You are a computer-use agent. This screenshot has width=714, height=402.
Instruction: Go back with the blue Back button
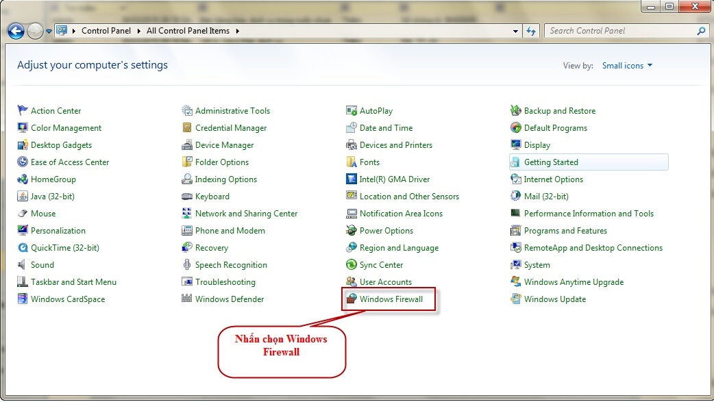[16, 31]
